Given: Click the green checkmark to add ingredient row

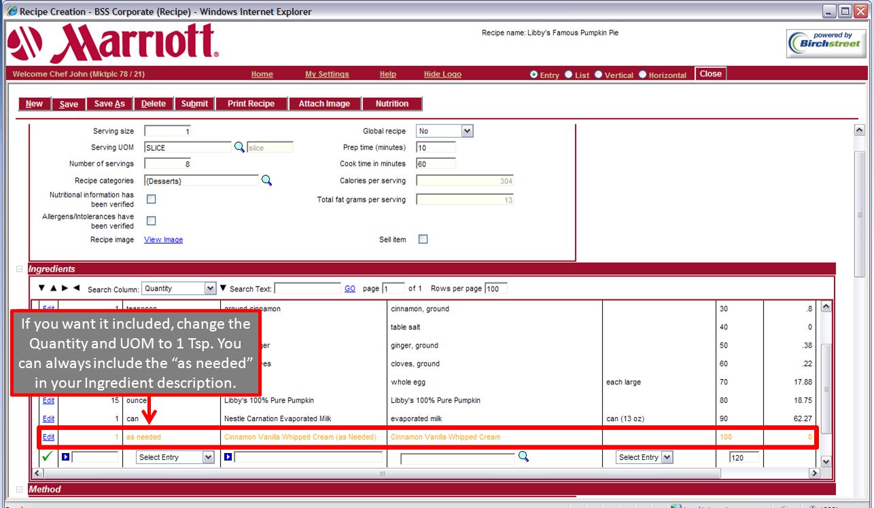Looking at the screenshot, I should pos(47,456).
